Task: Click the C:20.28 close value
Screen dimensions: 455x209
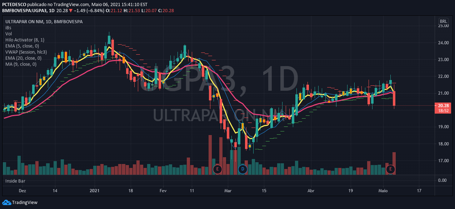Action: click(x=165, y=11)
